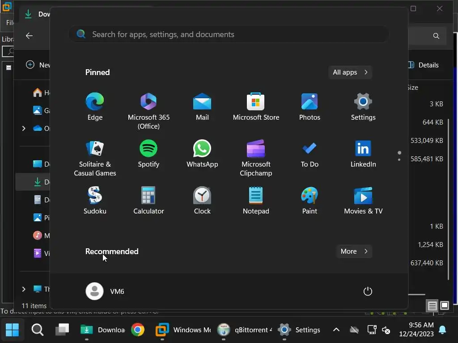Screen dimensions: 458x343
Task: Click File Explorer search icon
Action: pos(436,36)
